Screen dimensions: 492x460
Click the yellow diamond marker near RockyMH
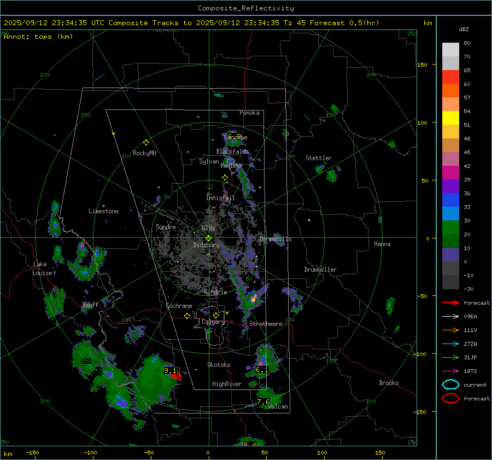(x=146, y=143)
